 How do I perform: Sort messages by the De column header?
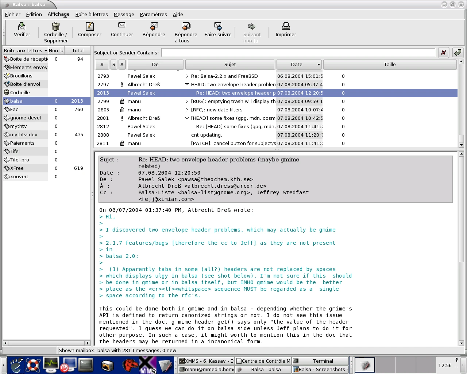(155, 65)
